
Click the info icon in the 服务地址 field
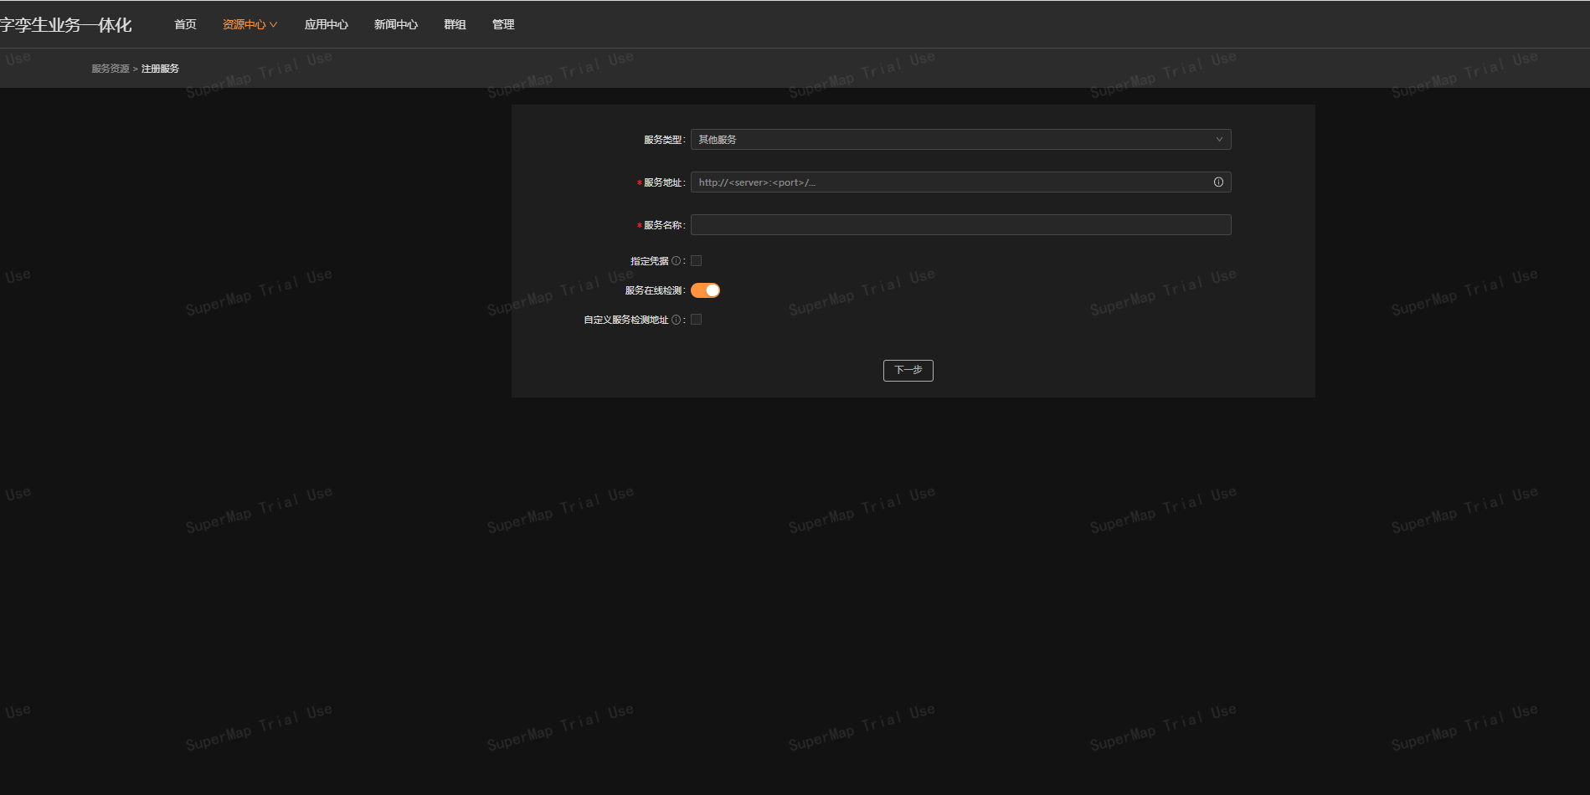click(x=1218, y=182)
